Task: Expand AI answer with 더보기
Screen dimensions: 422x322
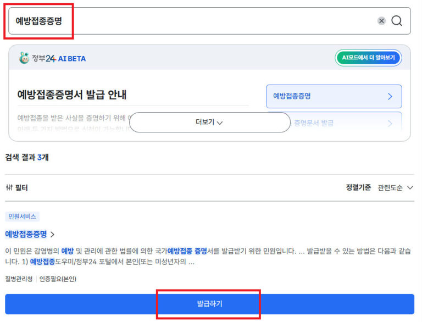Action: (210, 122)
